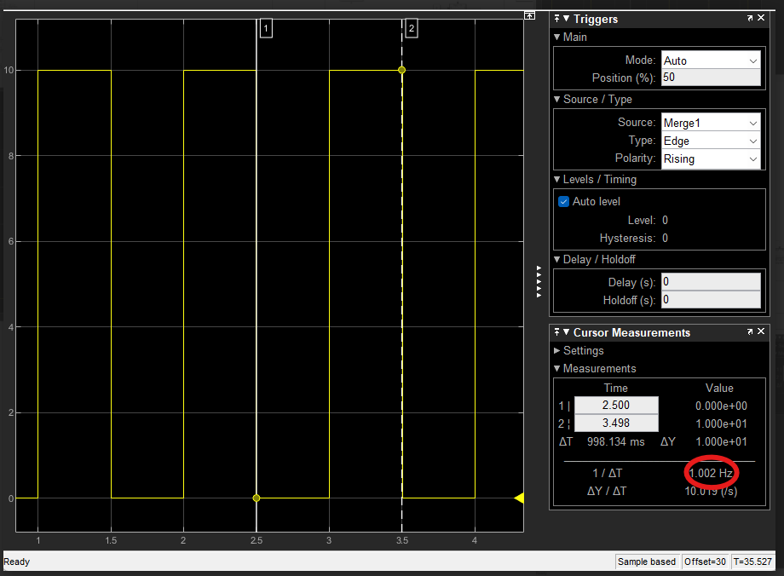784x576 pixels.
Task: Click the pin icon in the Cursor Measurements header
Action: click(x=556, y=332)
